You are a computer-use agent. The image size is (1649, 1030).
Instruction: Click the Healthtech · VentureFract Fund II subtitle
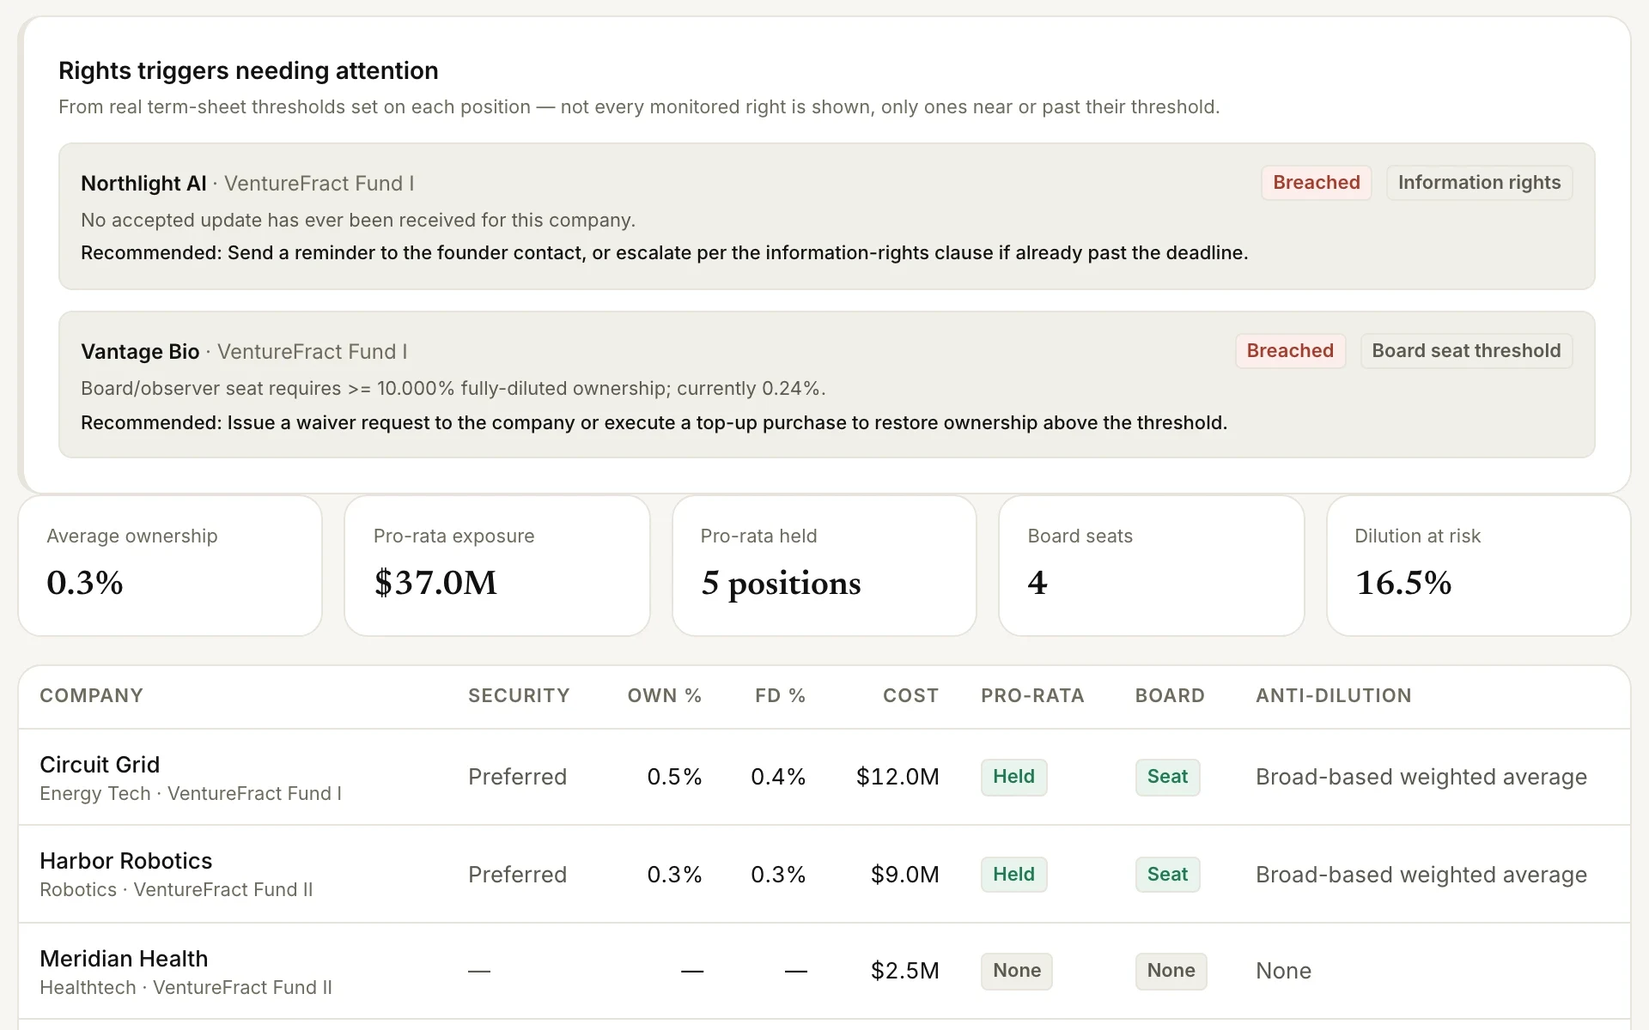[186, 988]
